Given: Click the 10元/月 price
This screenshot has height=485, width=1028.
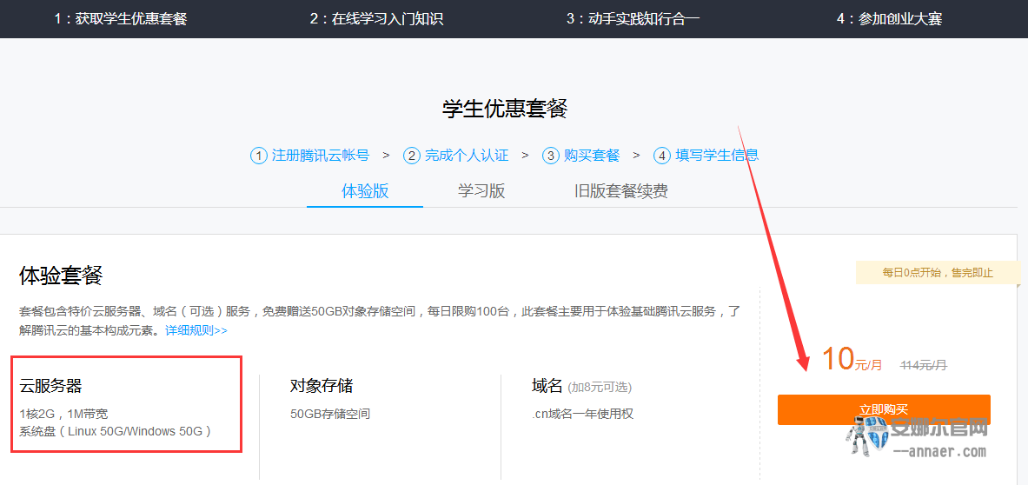Looking at the screenshot, I should point(853,360).
